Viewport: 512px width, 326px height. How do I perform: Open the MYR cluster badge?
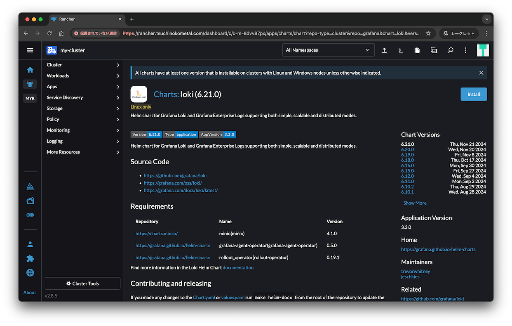pyautogui.click(x=30, y=98)
